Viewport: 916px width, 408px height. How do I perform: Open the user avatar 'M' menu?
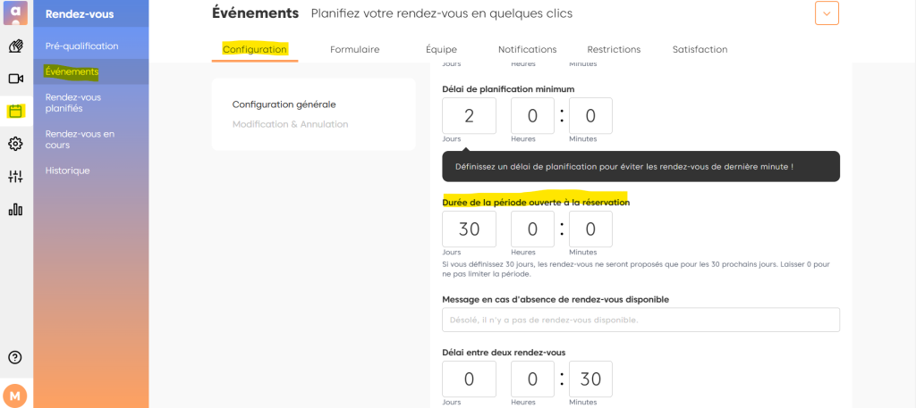tap(15, 395)
